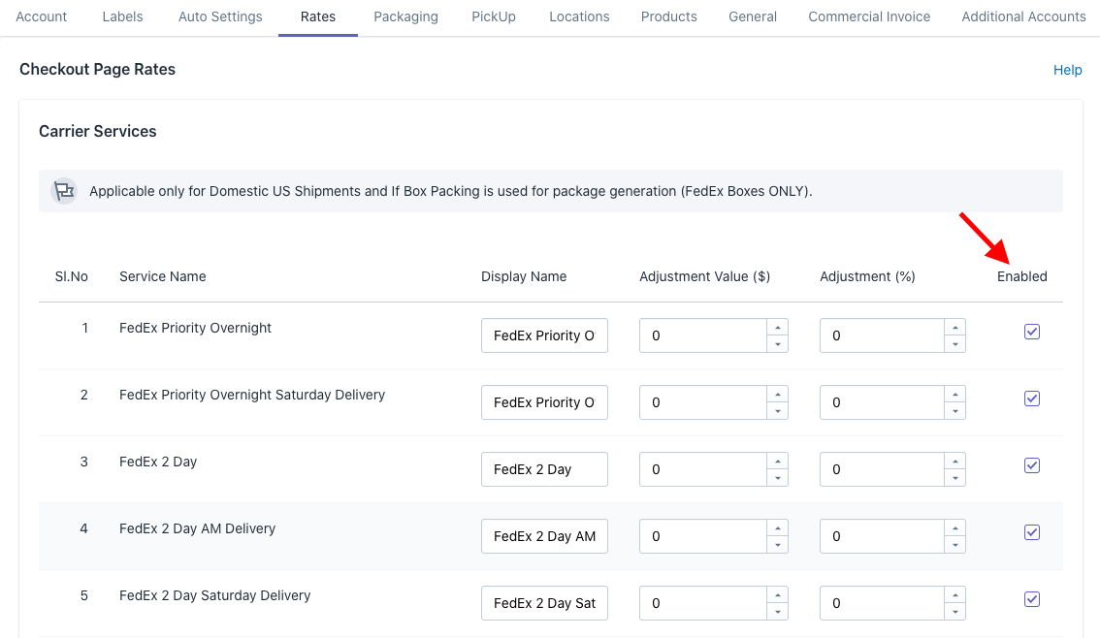Decrease adjustment value ($) for FedEx Priority Overnight

777,344
